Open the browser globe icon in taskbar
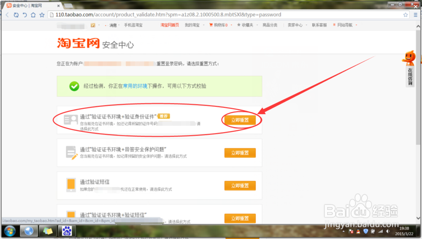The height and width of the screenshot is (239, 422). [x=29, y=231]
